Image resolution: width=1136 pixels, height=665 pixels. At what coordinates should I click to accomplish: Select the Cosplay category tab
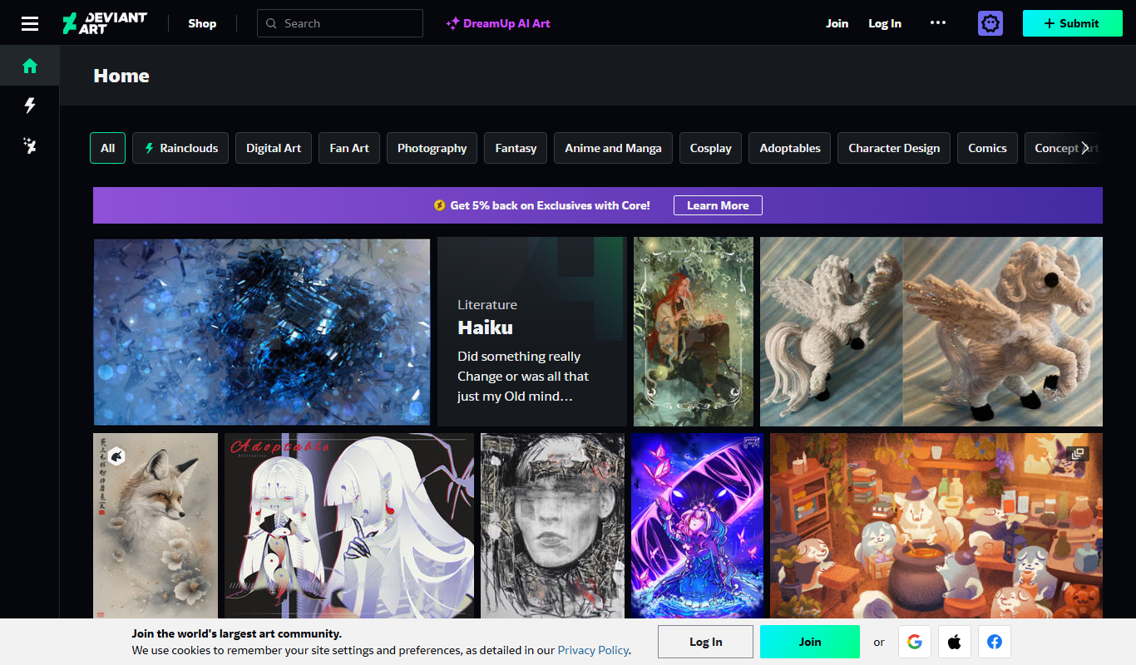pyautogui.click(x=710, y=148)
